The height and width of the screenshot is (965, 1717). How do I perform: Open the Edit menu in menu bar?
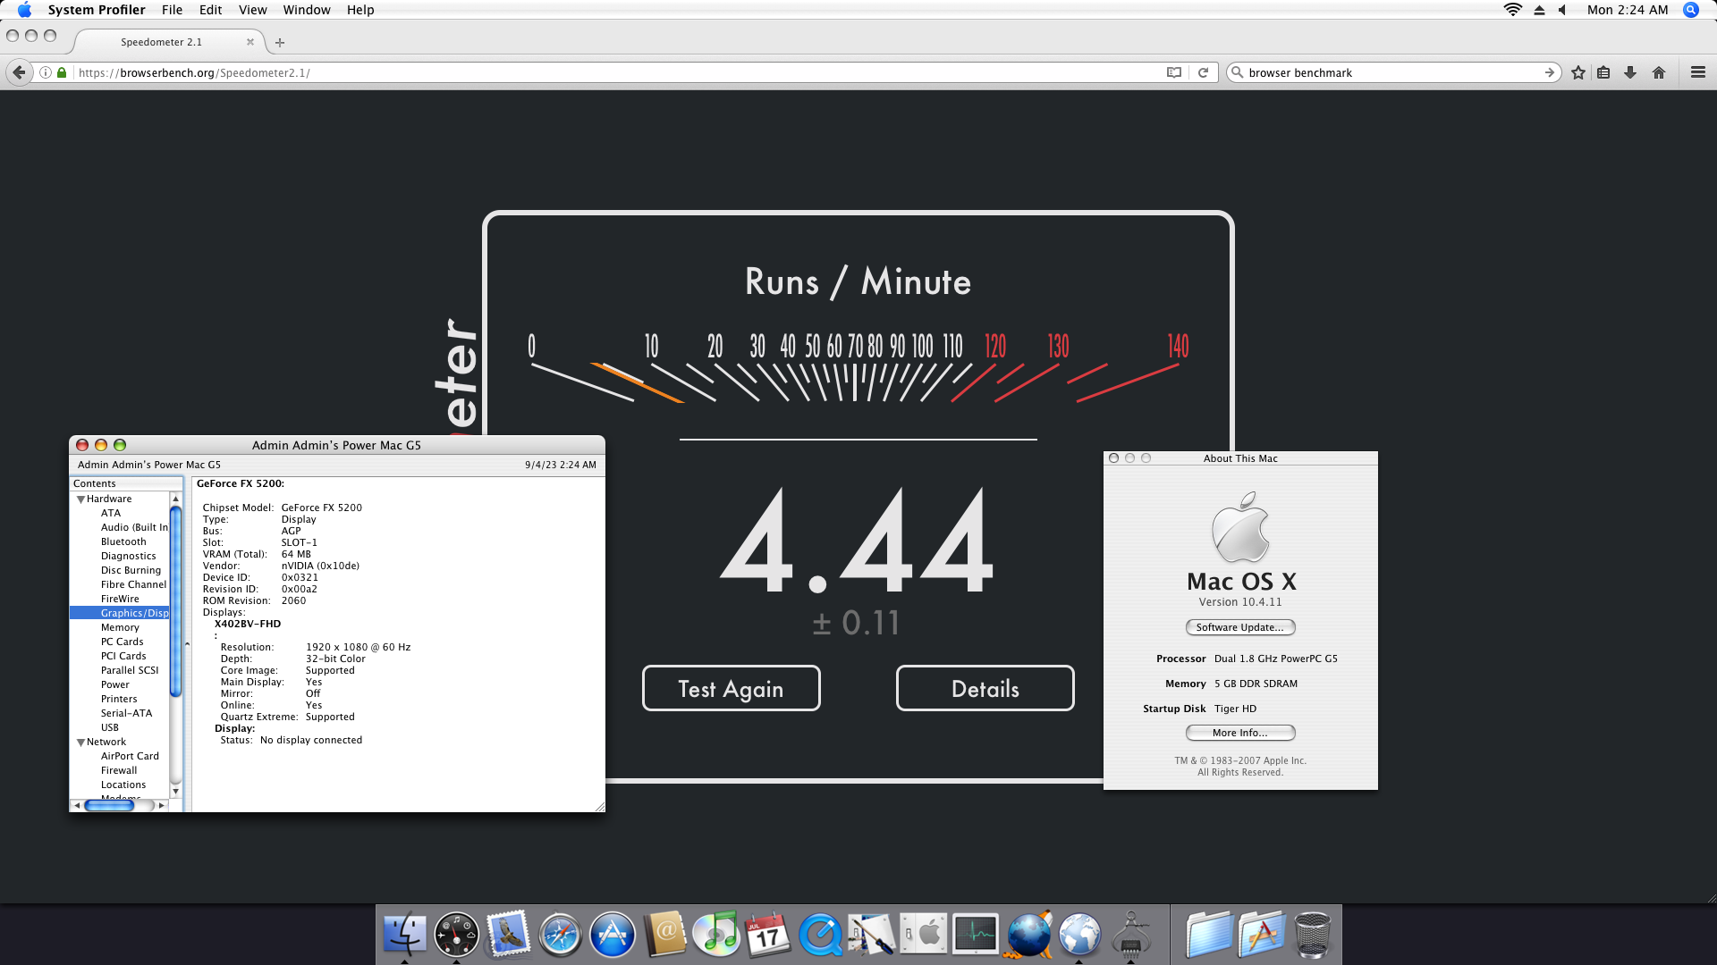point(211,10)
